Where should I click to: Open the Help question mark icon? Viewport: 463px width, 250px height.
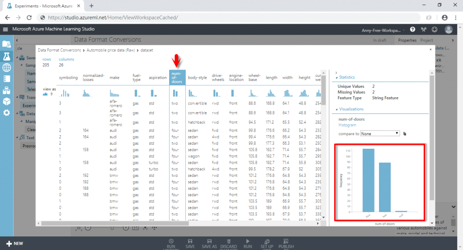pos(412,29)
